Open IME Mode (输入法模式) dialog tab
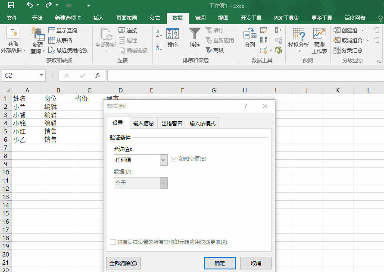This screenshot has height=272, width=384. (x=202, y=123)
